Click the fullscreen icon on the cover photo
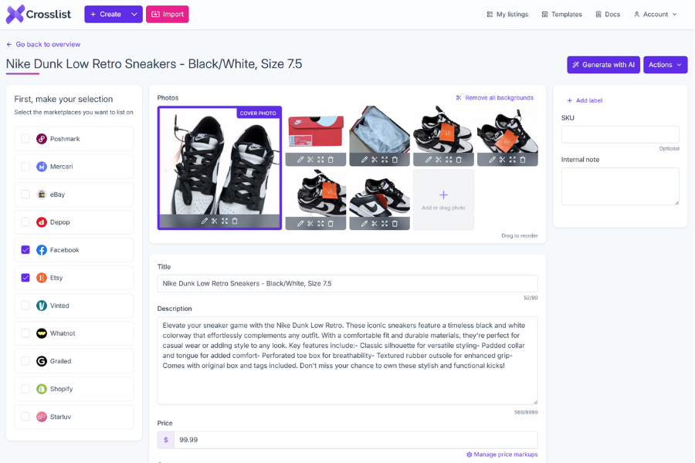Image resolution: width=695 pixels, height=463 pixels. click(x=225, y=221)
